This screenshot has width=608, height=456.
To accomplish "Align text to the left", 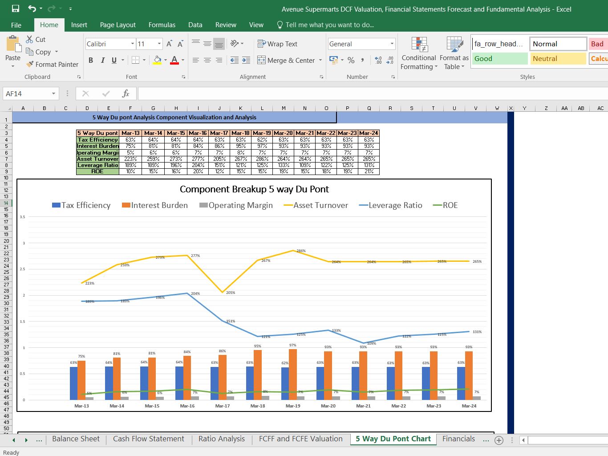I will point(196,60).
